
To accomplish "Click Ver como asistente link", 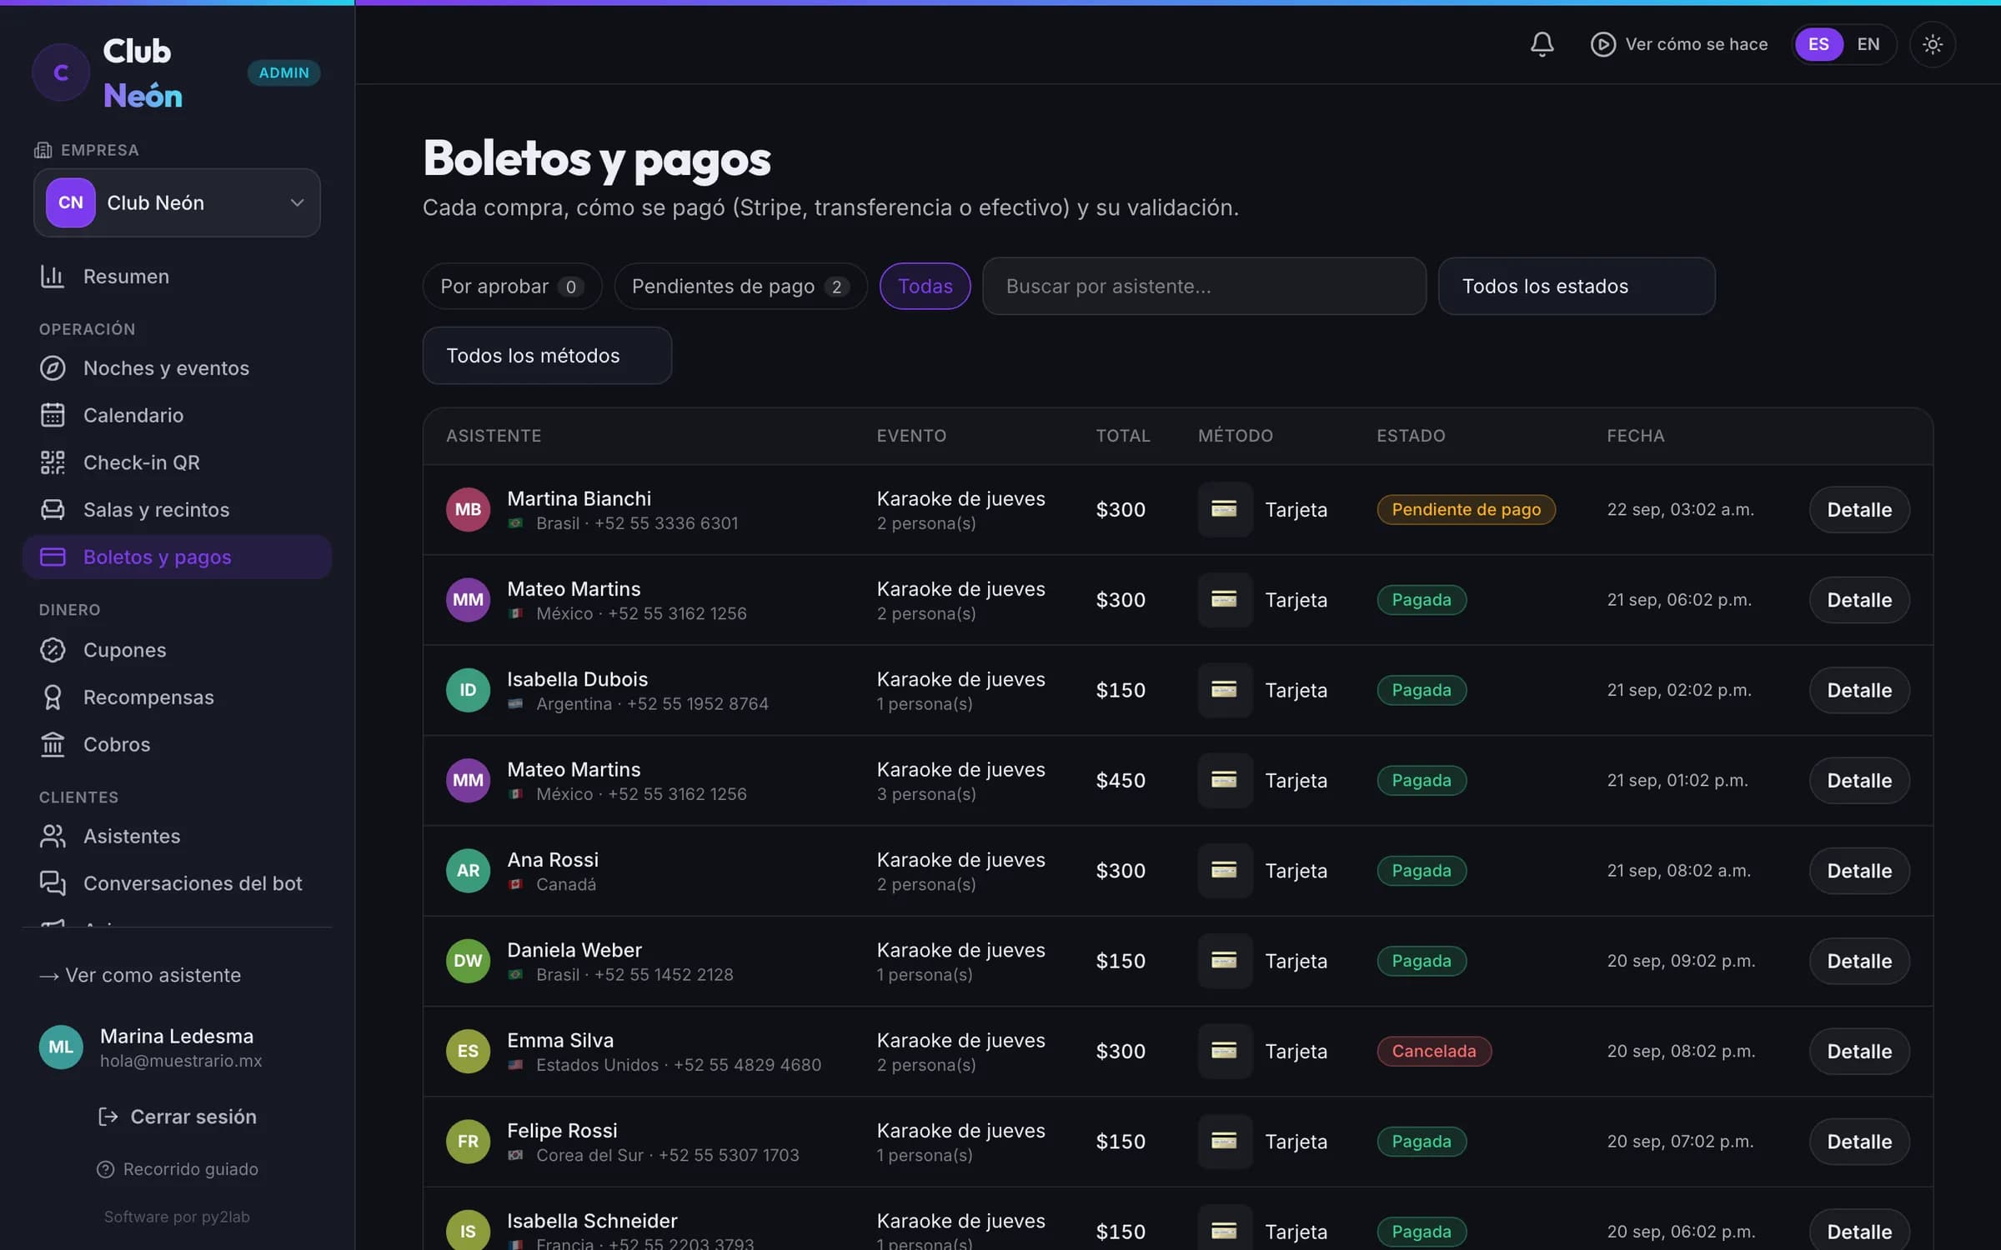I will 140,975.
